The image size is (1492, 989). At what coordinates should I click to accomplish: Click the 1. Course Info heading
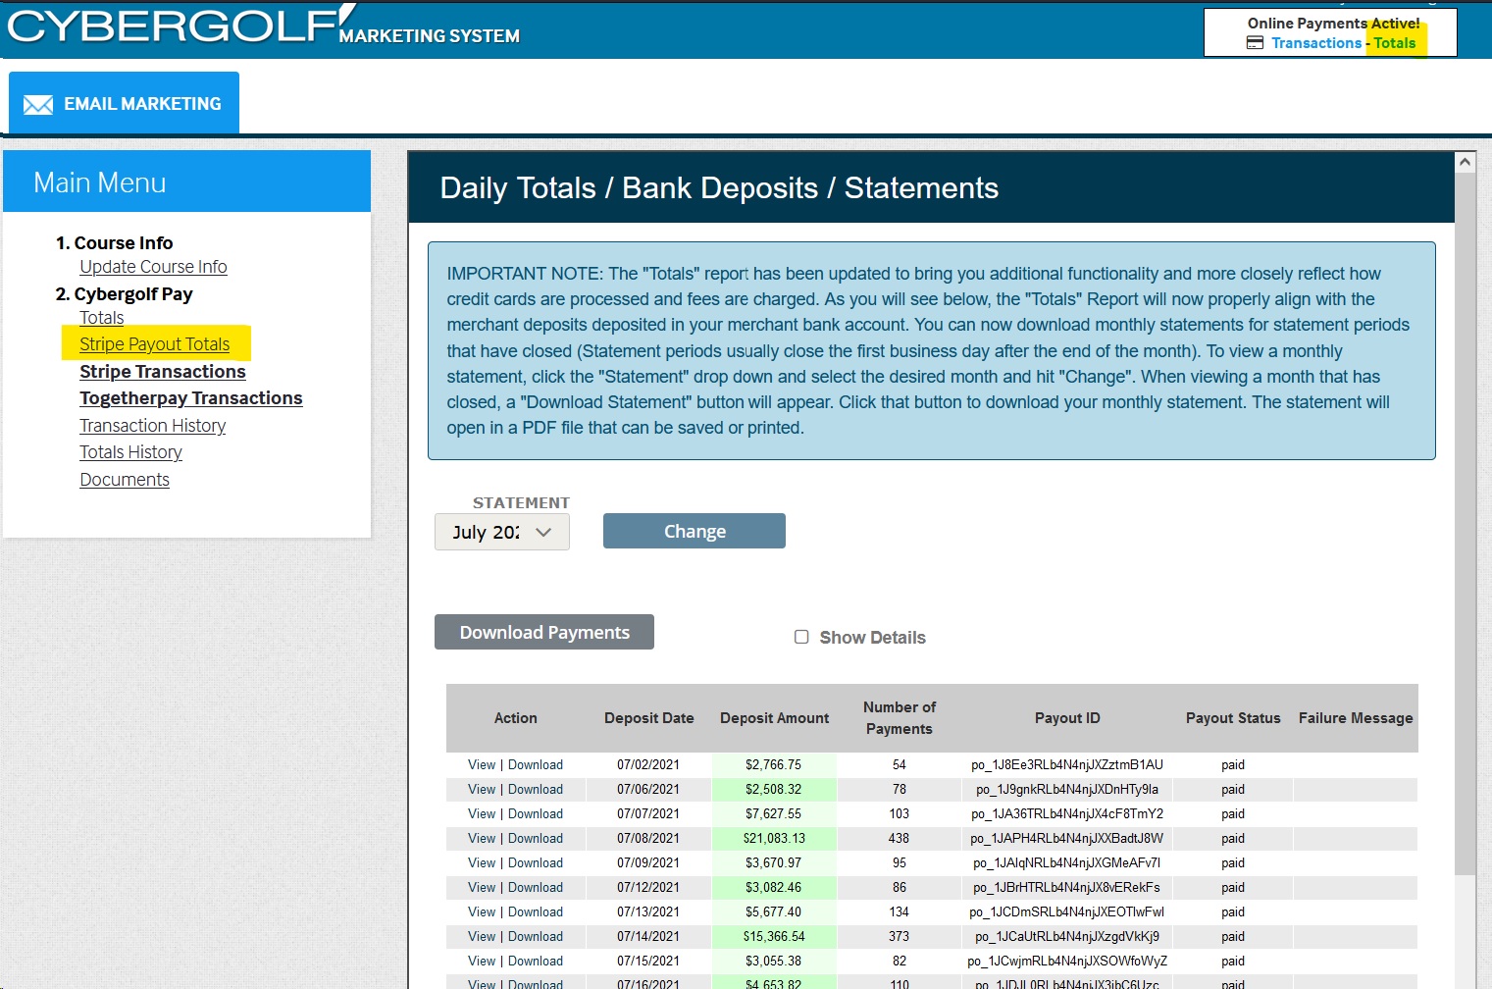(114, 242)
